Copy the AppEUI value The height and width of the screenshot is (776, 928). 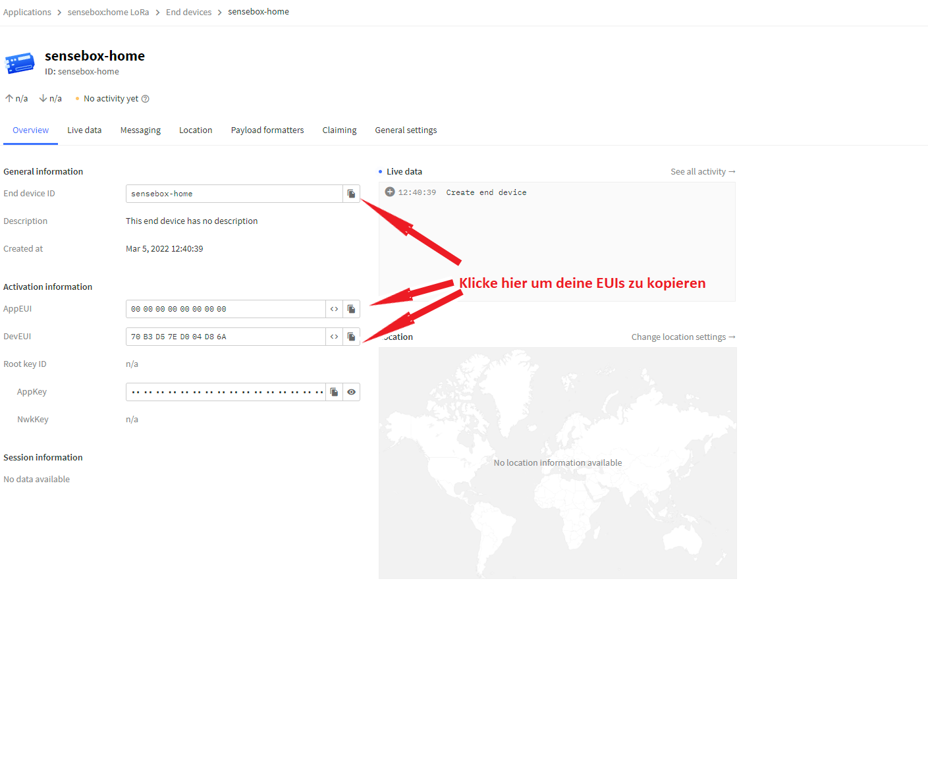click(x=351, y=309)
